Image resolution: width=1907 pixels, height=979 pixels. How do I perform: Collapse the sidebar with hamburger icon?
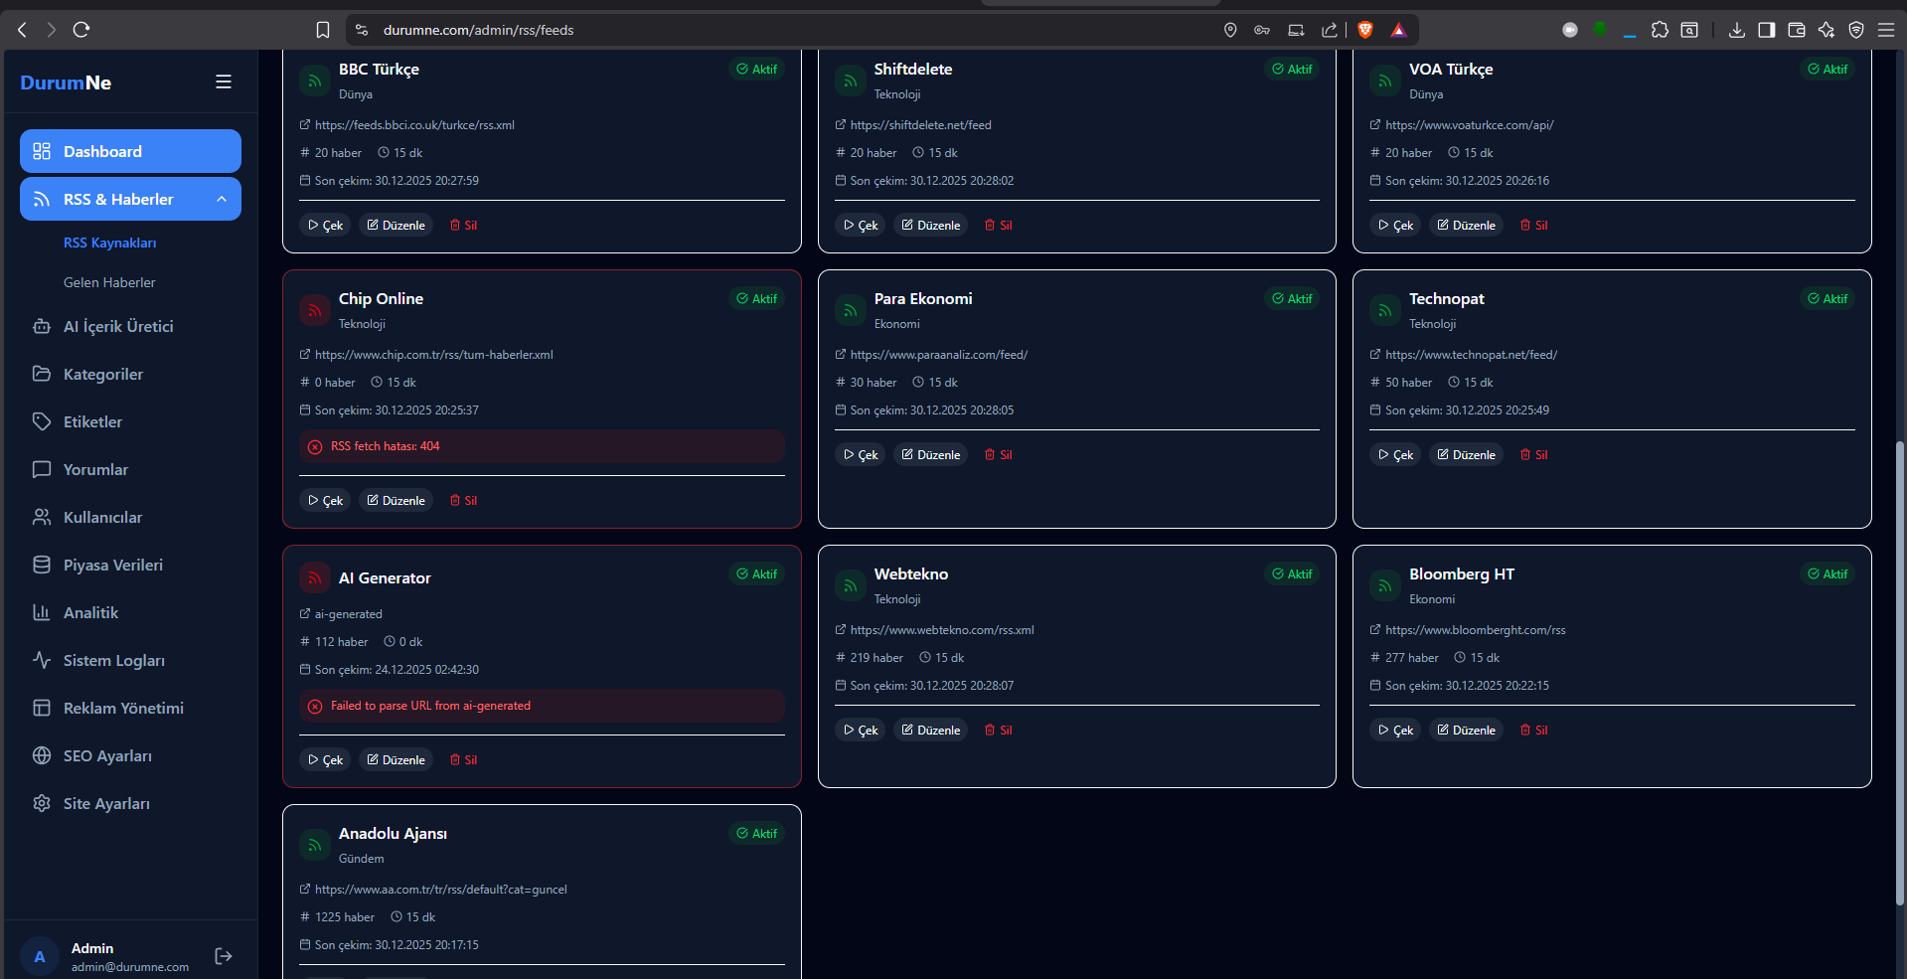click(224, 82)
